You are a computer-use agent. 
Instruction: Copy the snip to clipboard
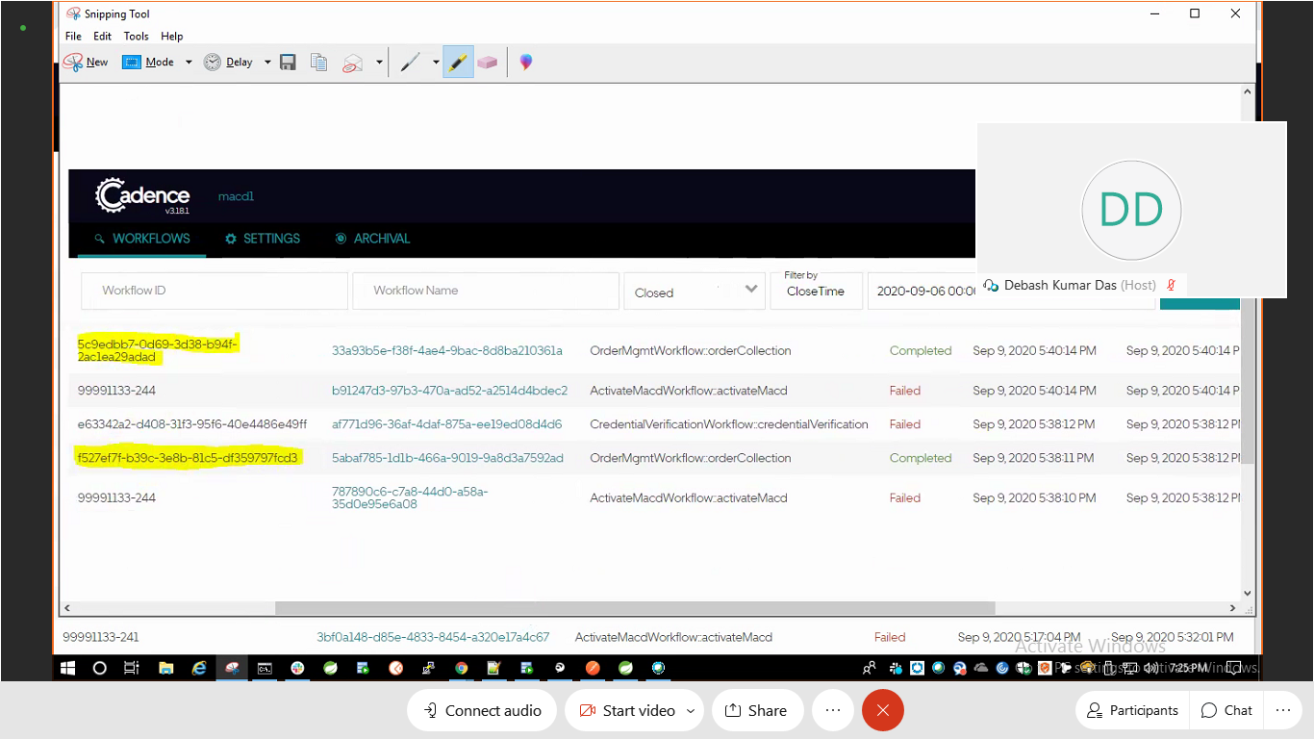click(318, 62)
